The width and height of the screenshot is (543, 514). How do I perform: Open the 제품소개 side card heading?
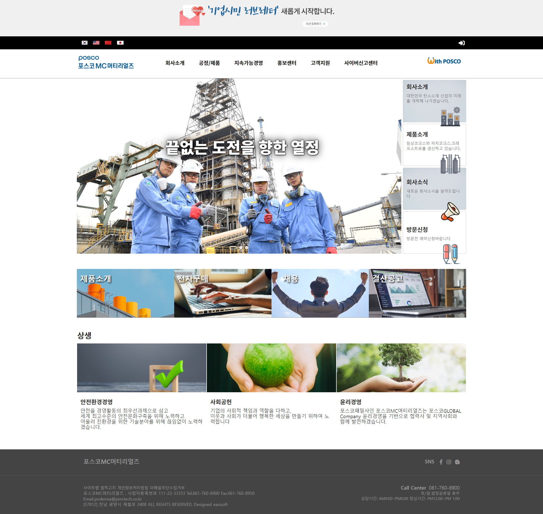(417, 134)
